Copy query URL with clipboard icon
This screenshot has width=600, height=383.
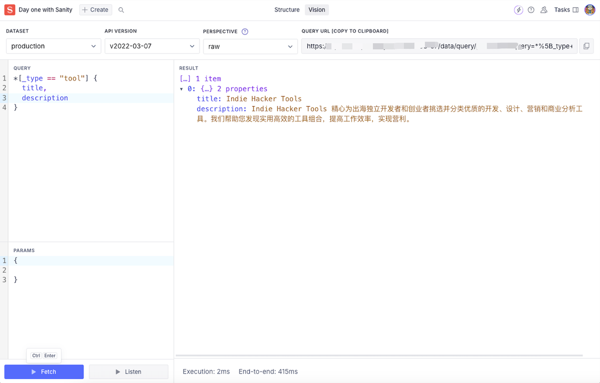pos(586,46)
